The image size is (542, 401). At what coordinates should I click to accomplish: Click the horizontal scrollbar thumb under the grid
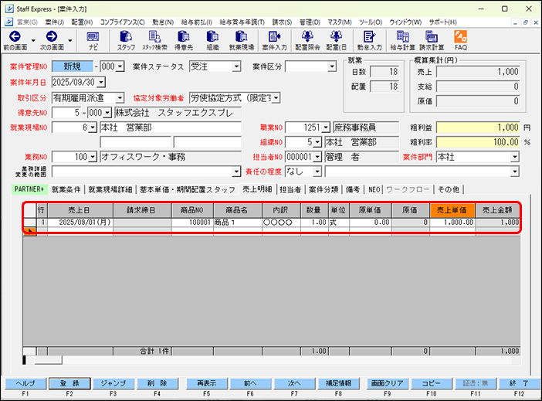point(49,360)
